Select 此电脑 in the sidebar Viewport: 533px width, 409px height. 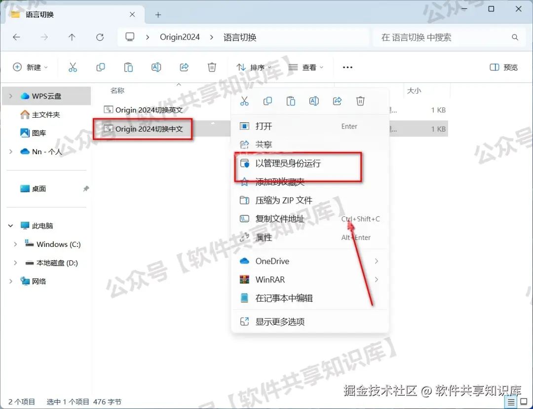[42, 226]
